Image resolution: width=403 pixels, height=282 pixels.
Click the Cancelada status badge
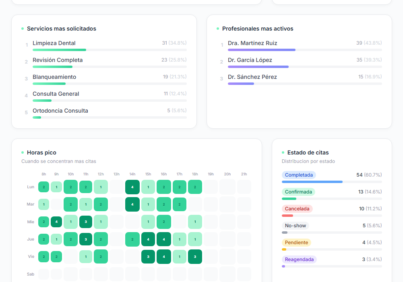tap(297, 209)
